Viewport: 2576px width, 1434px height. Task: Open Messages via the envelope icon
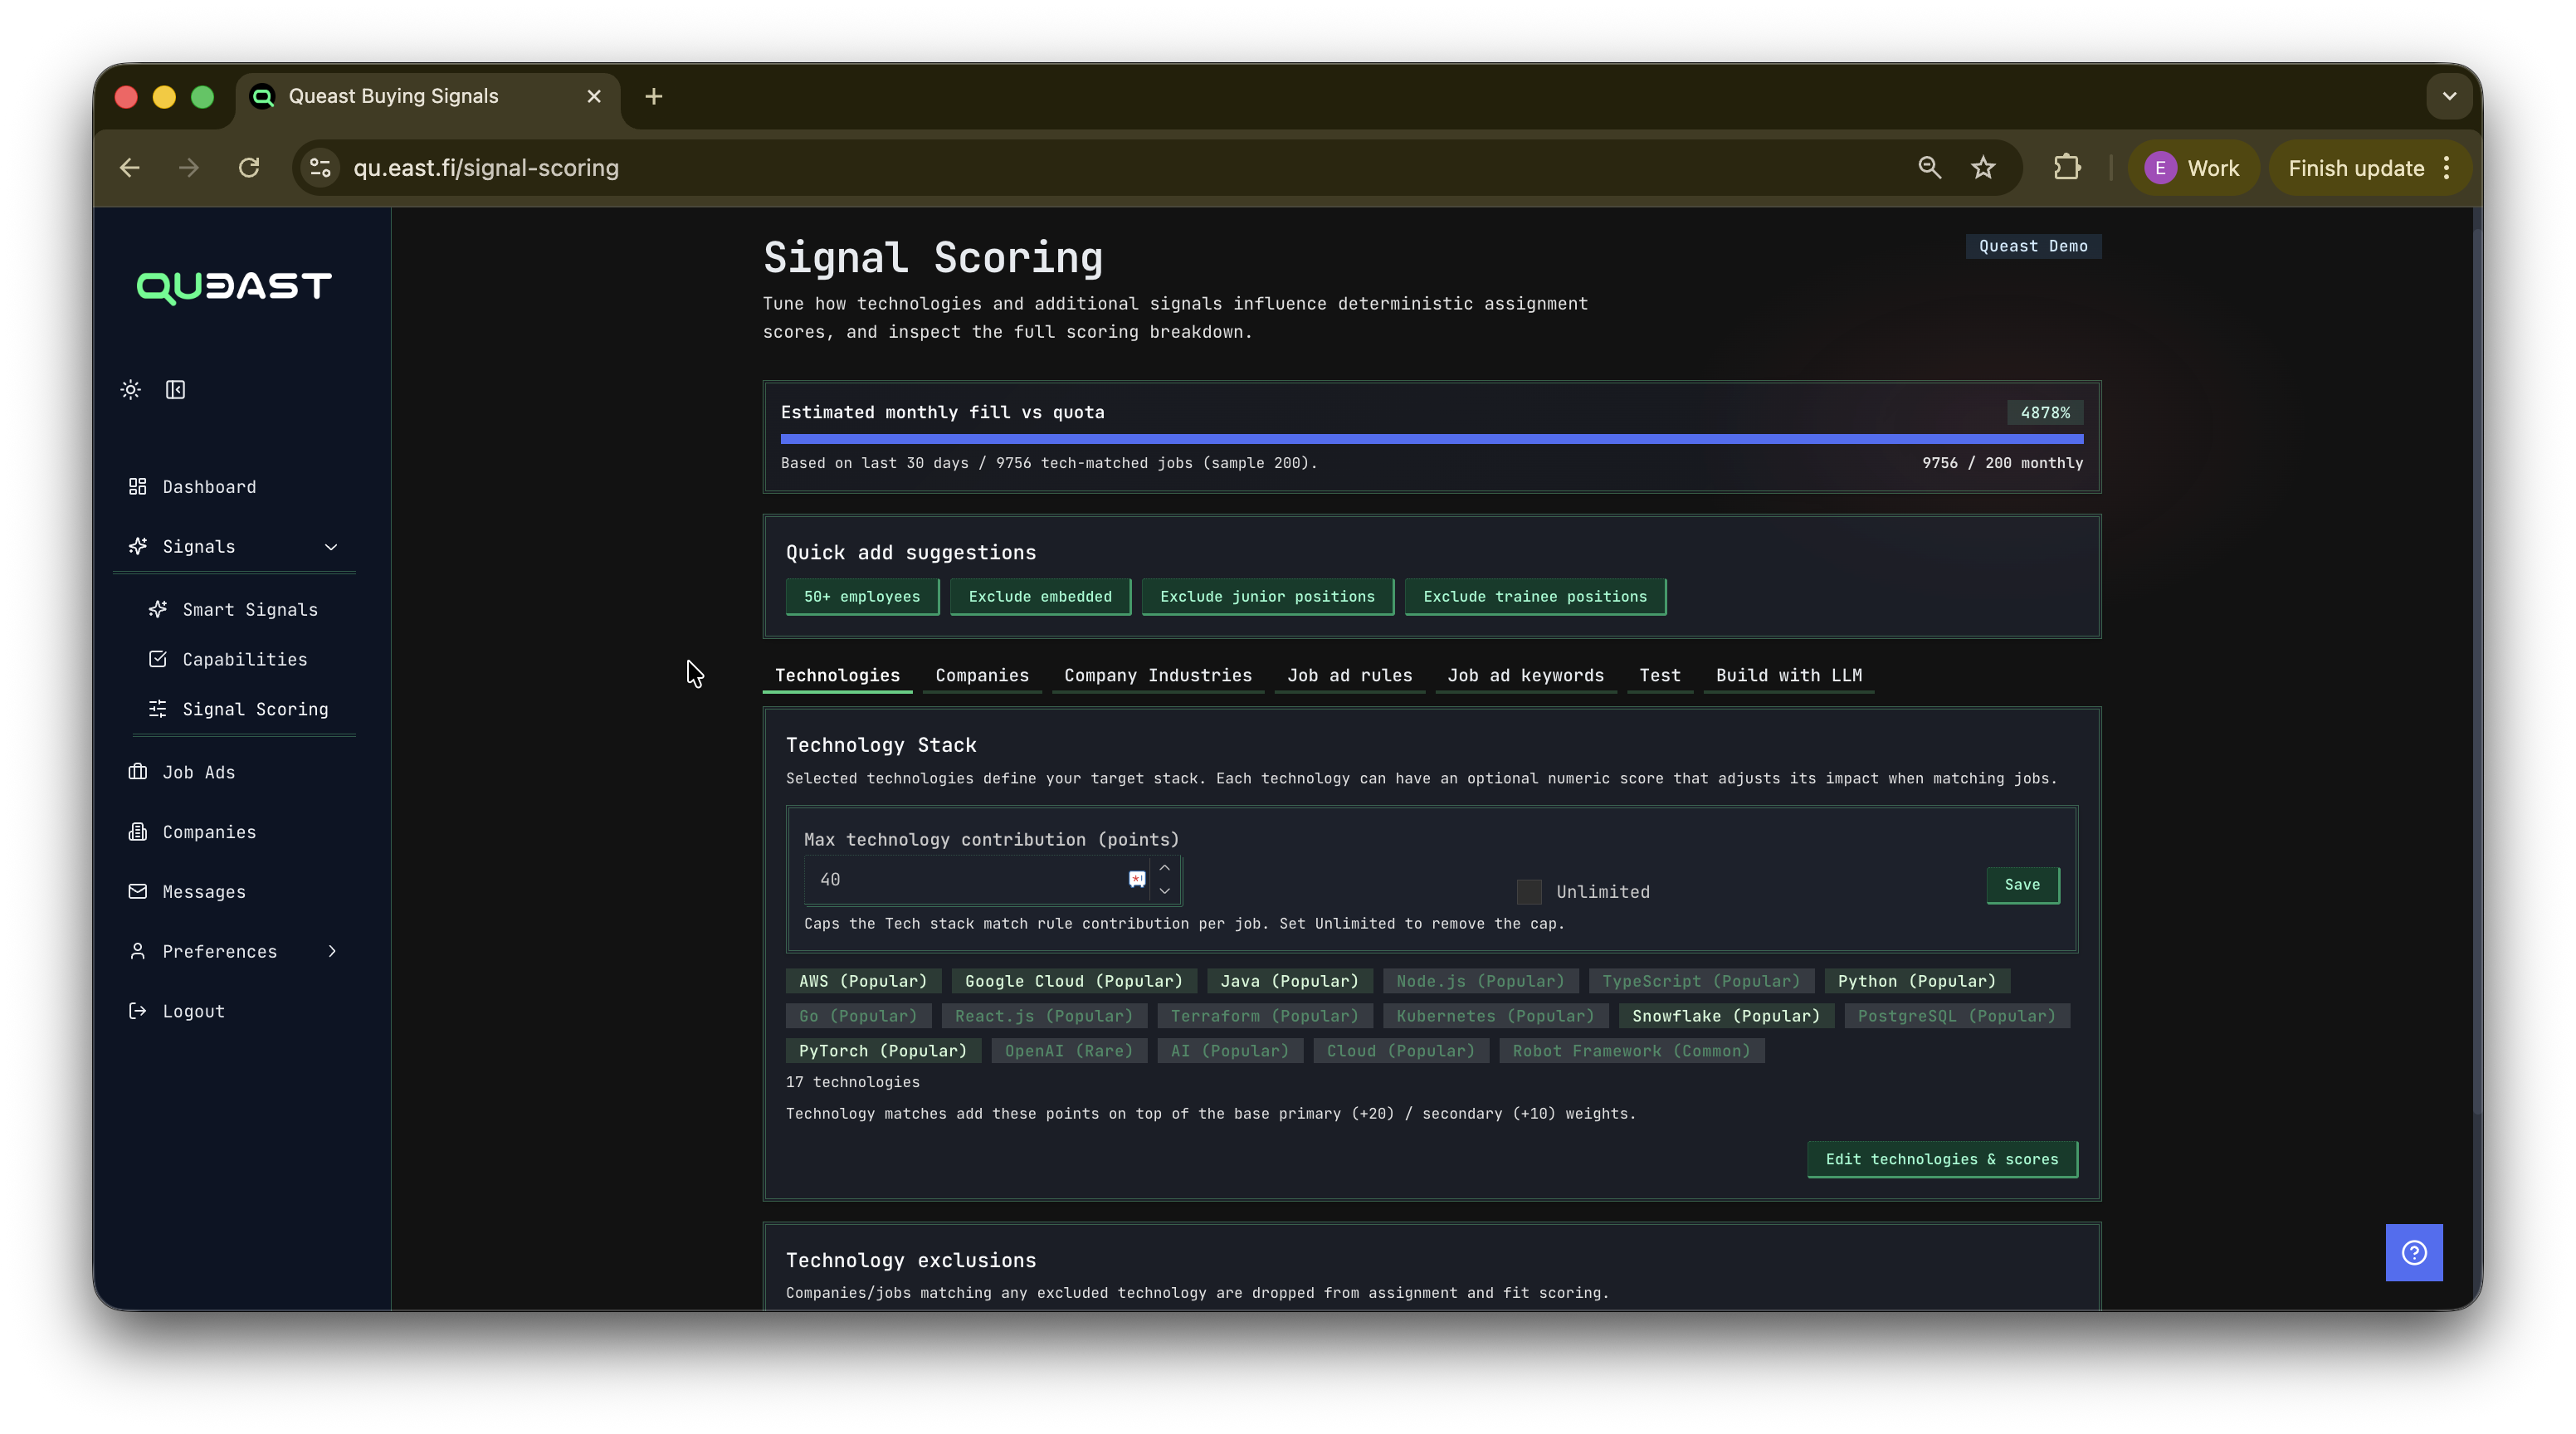tap(137, 891)
